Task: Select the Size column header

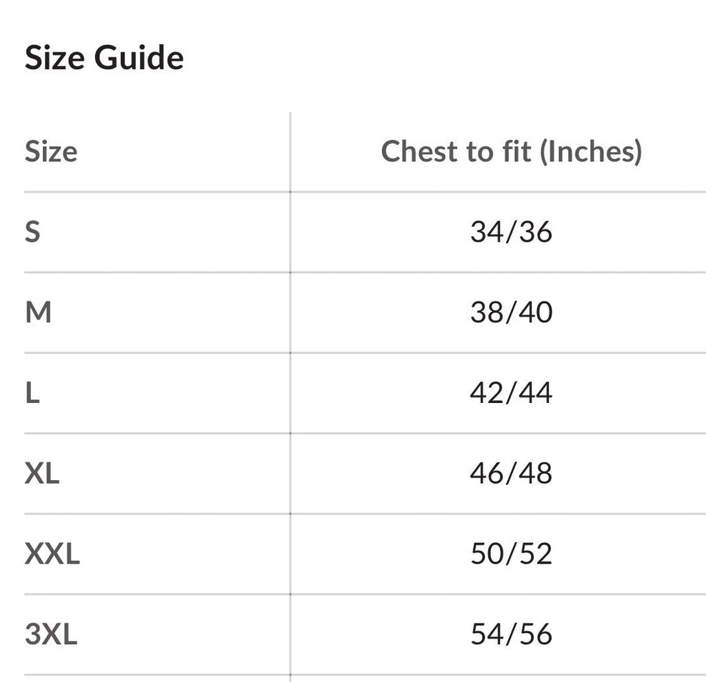Action: tap(51, 151)
